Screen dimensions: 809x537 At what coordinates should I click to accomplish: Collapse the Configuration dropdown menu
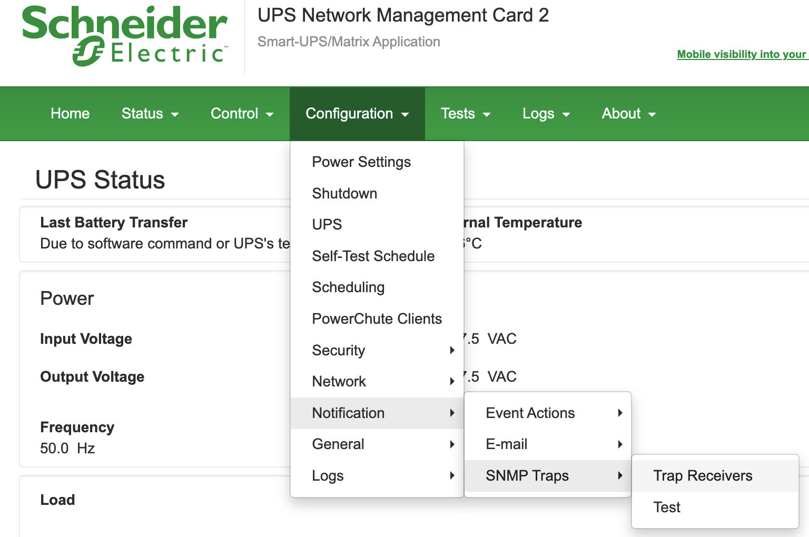tap(357, 114)
